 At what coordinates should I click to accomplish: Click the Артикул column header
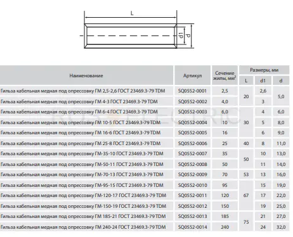[x=192, y=75]
